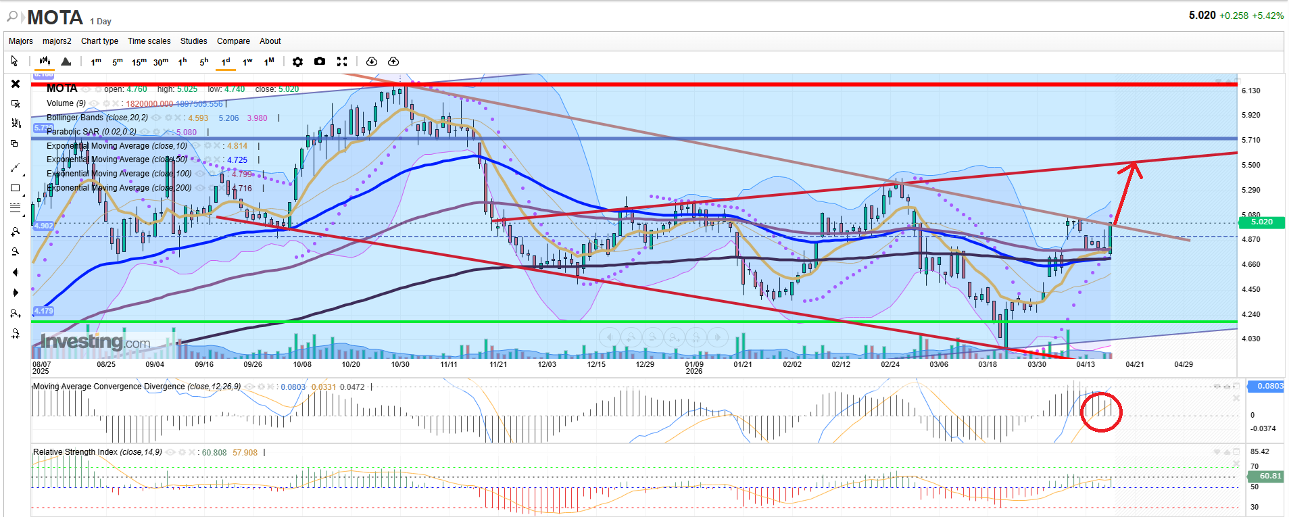The width and height of the screenshot is (1289, 517).
Task: Select the 5 hour timeframe
Action: click(204, 61)
